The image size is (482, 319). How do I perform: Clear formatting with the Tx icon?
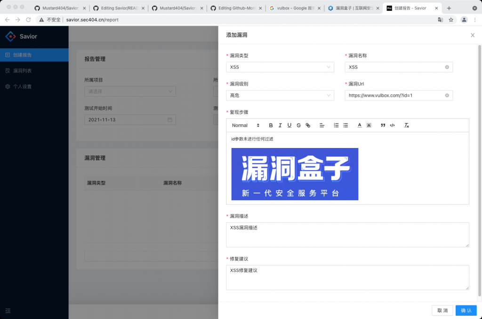click(x=405, y=125)
